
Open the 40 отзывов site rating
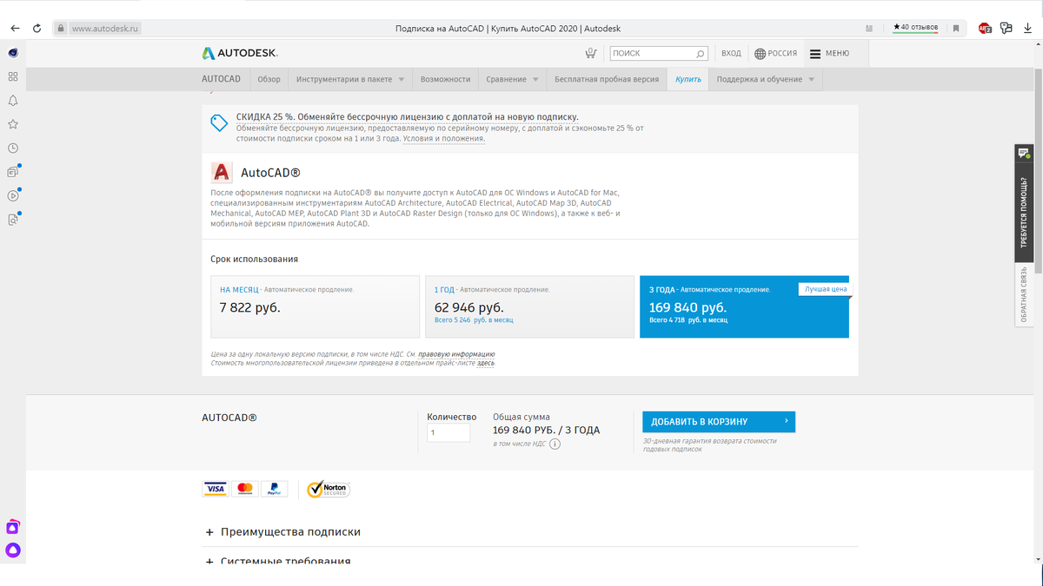point(916,28)
